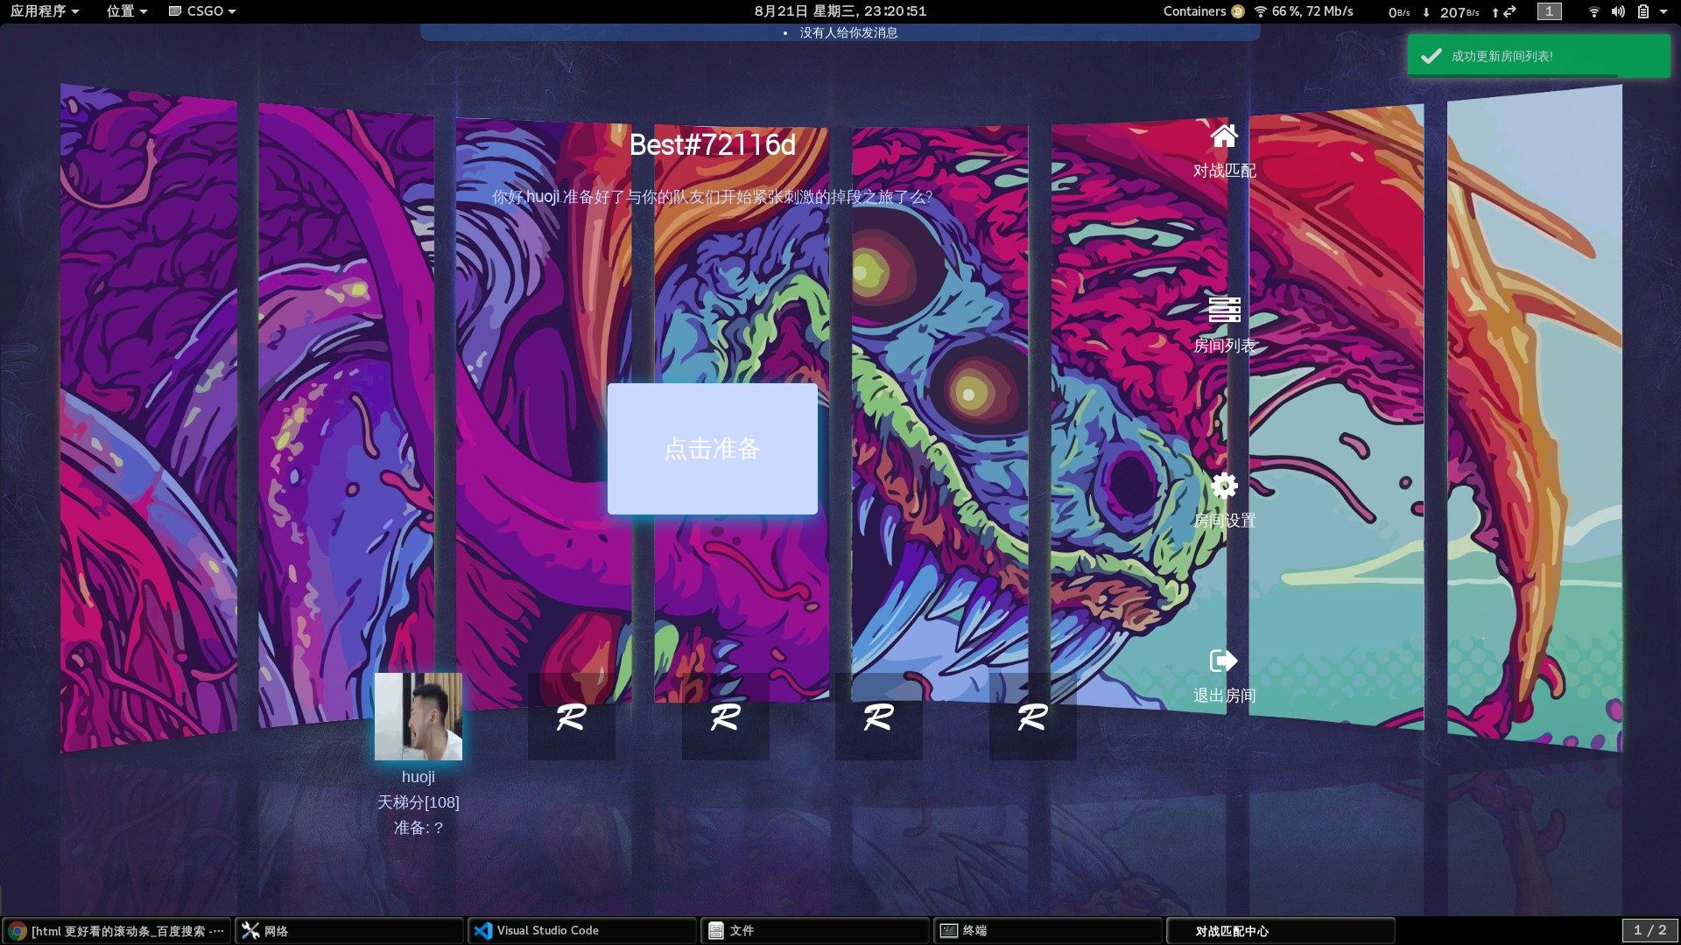The height and width of the screenshot is (945, 1681).
Task: Select the third empty R player slot
Action: point(879,717)
